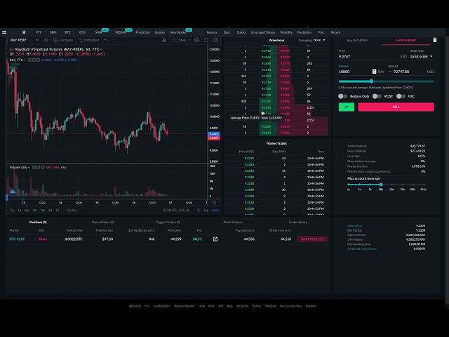Open Futures menu
The height and width of the screenshot is (337, 449).
[x=212, y=32]
